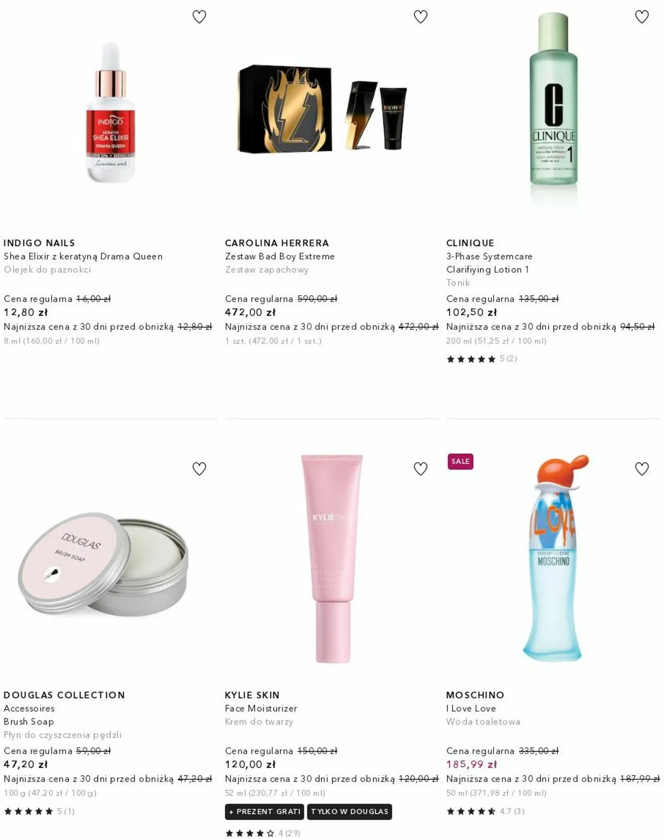
Task: View the Bad Boy Extreme gift set image
Action: coord(322,108)
